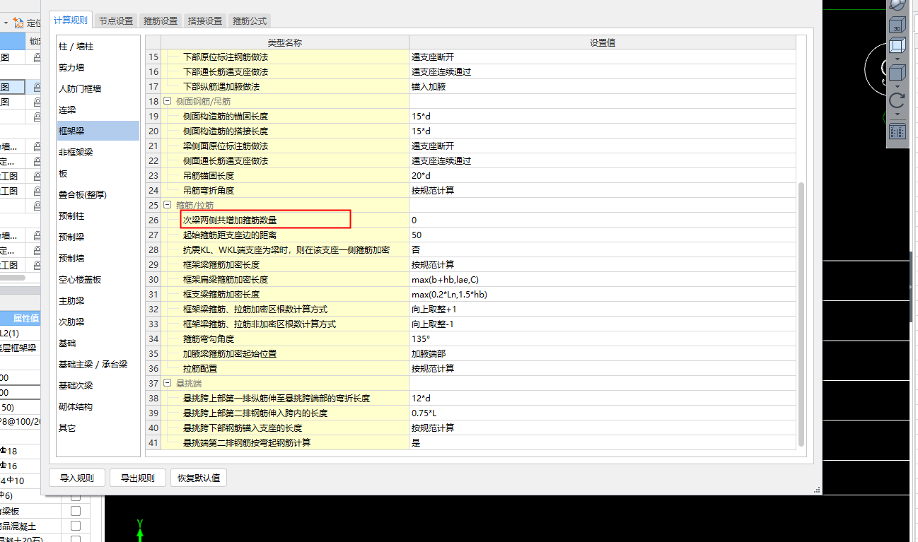918x542 pixels.
Task: Click value 向上取整-1 in row 33
Action: tap(603, 324)
